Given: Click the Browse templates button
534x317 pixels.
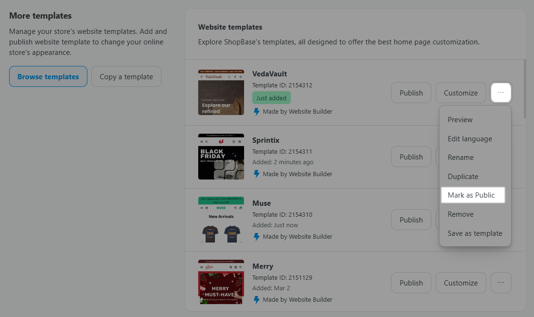Looking at the screenshot, I should [x=48, y=76].
